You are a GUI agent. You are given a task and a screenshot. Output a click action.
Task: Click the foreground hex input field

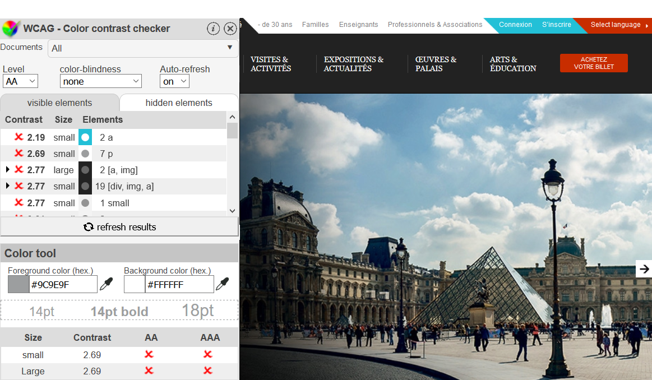(63, 284)
